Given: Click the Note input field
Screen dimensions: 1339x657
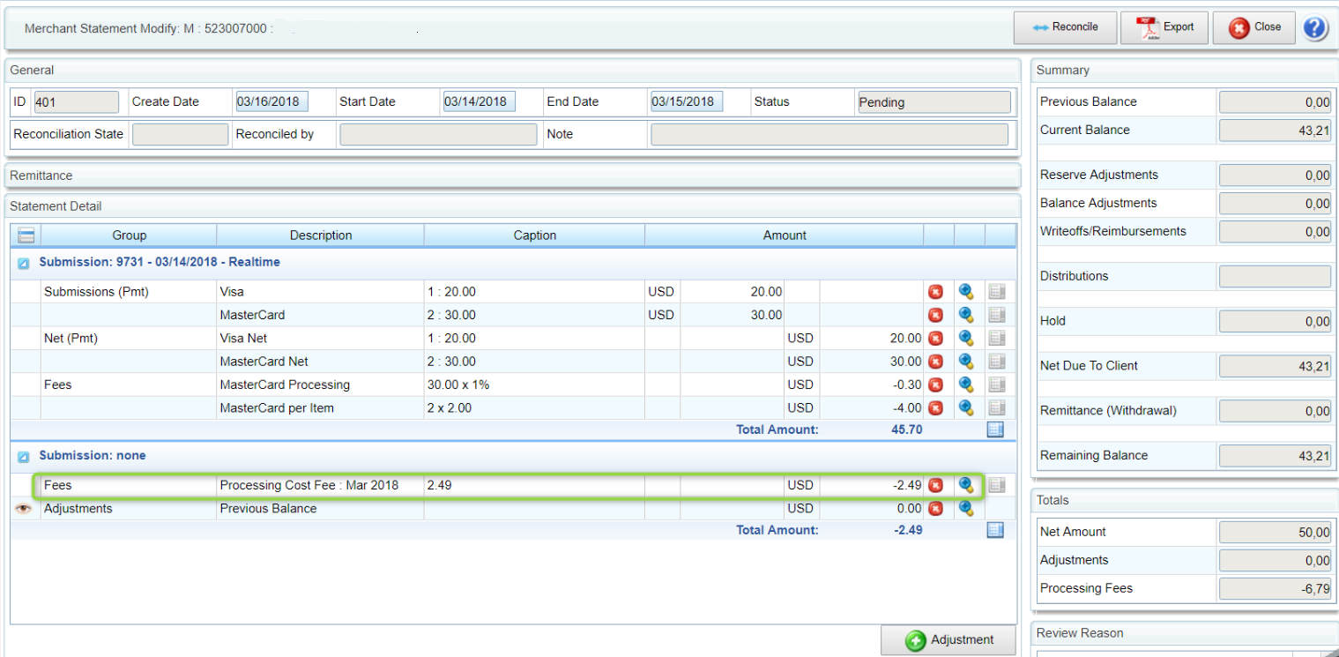Looking at the screenshot, I should pos(829,134).
